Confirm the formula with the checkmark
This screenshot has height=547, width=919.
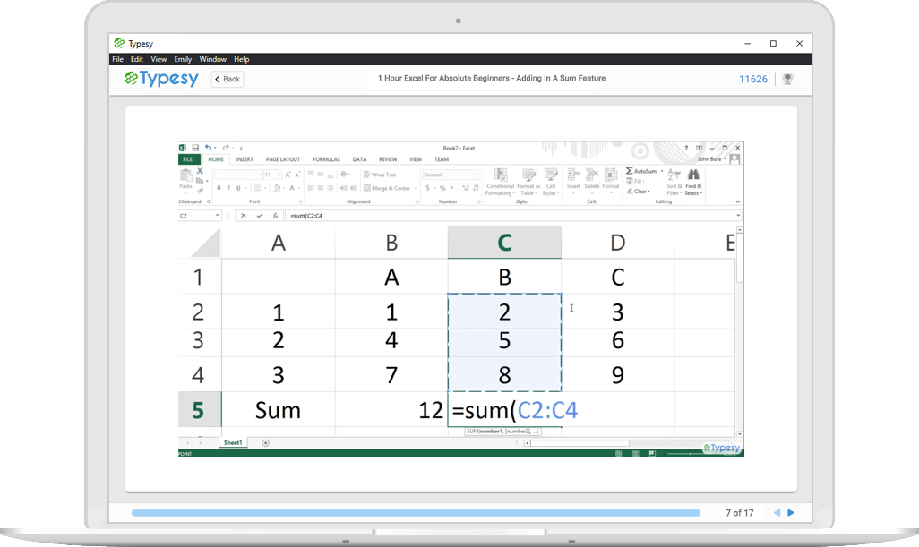[260, 216]
